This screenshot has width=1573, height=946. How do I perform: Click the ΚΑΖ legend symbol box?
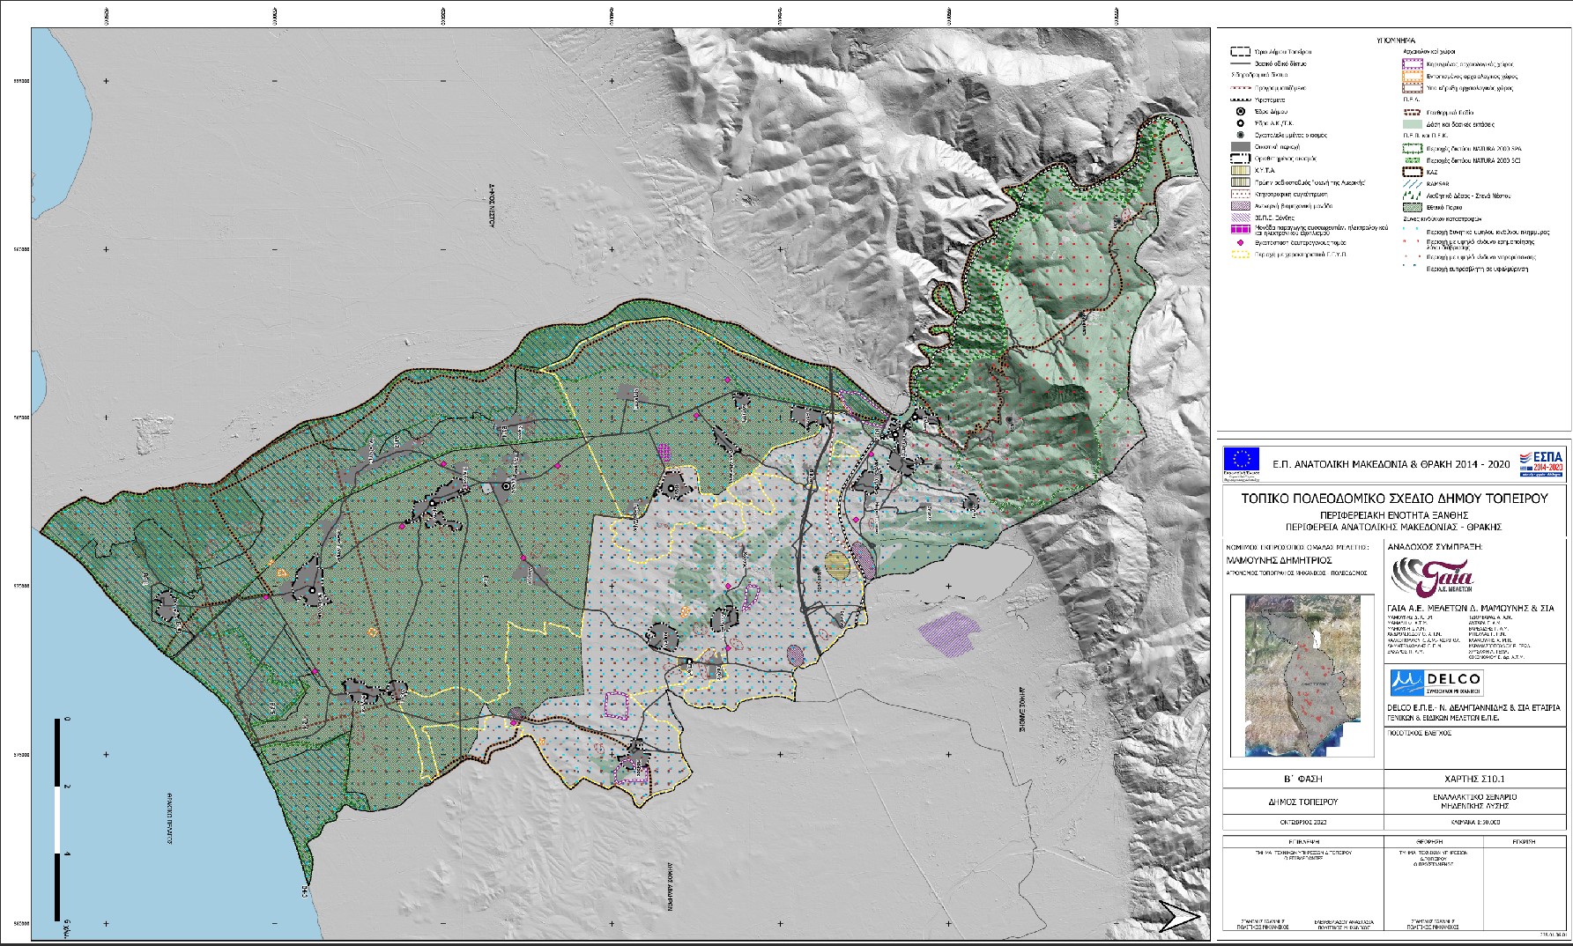[x=1413, y=172]
